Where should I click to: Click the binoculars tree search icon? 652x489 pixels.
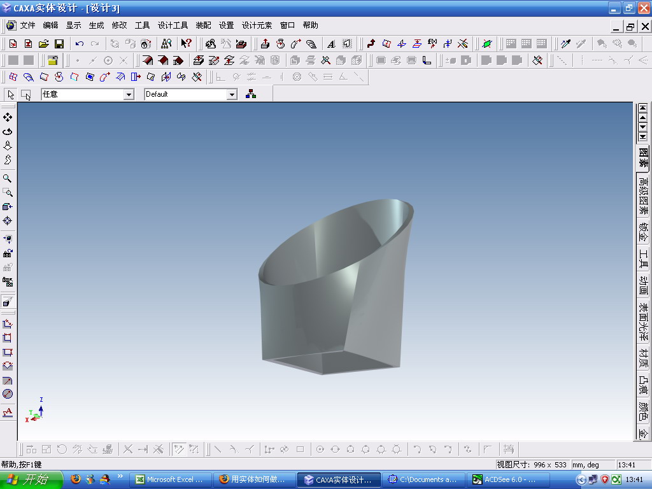(x=166, y=44)
